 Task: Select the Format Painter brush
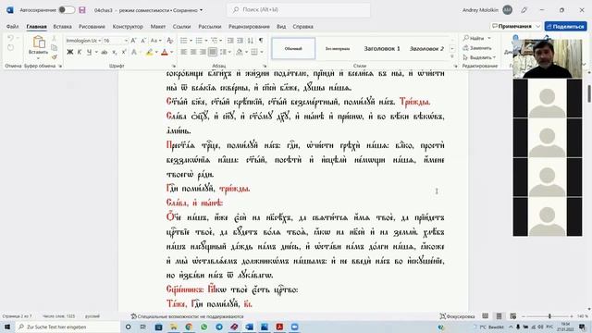54,56
